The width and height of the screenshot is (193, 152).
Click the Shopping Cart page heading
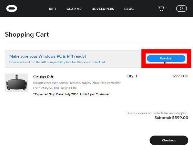click(x=27, y=35)
